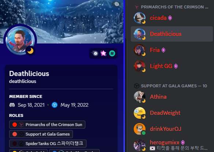
Task: Click the icon in the banner's top-right corner
Action: 117,4
